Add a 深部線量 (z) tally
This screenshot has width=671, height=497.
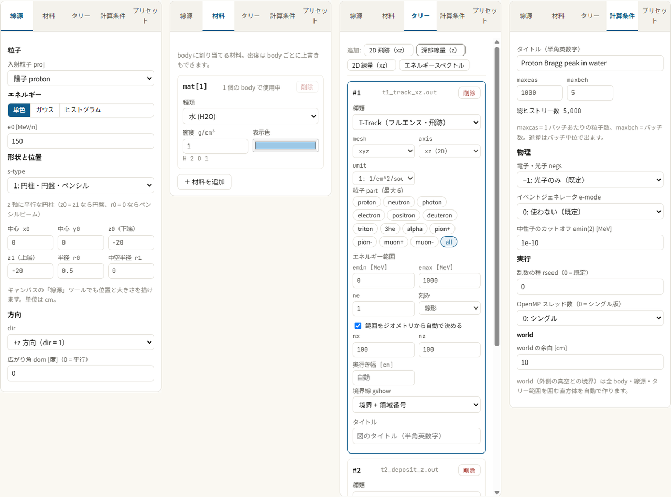click(441, 50)
